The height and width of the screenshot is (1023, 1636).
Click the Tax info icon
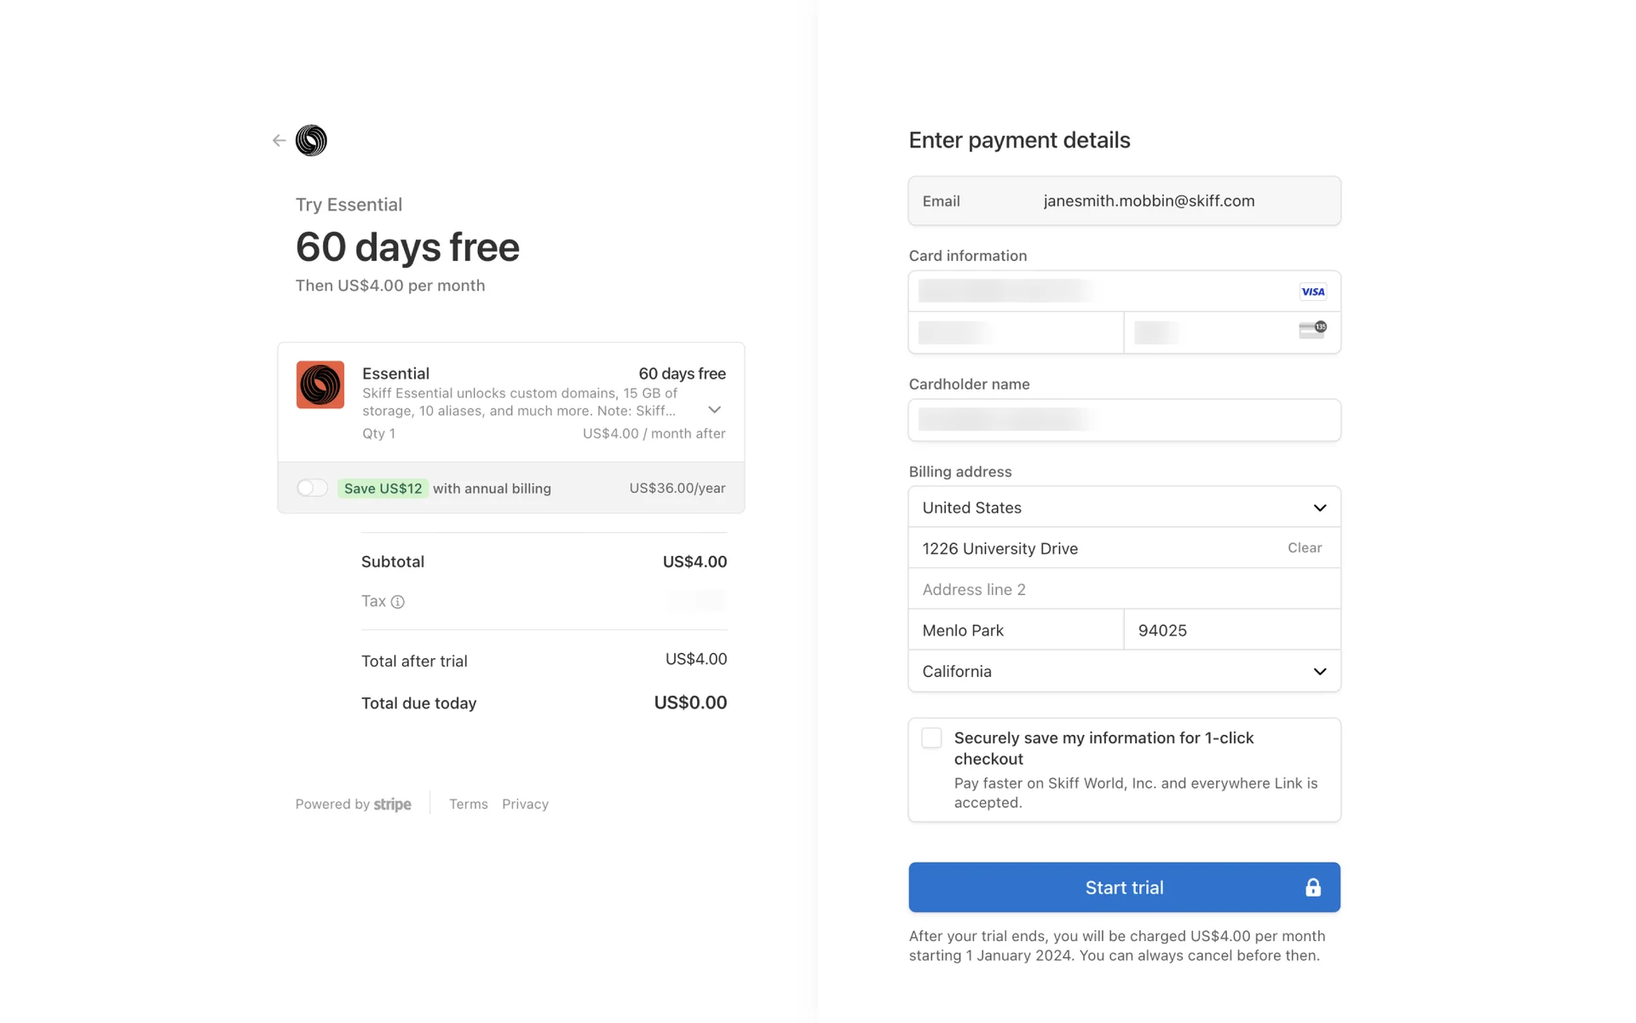pyautogui.click(x=398, y=602)
